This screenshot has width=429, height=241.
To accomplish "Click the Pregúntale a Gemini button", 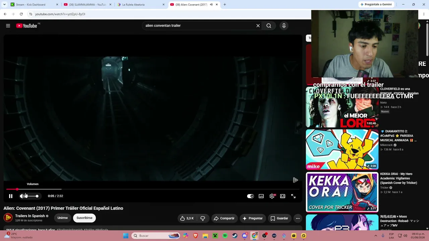I will [x=375, y=5].
